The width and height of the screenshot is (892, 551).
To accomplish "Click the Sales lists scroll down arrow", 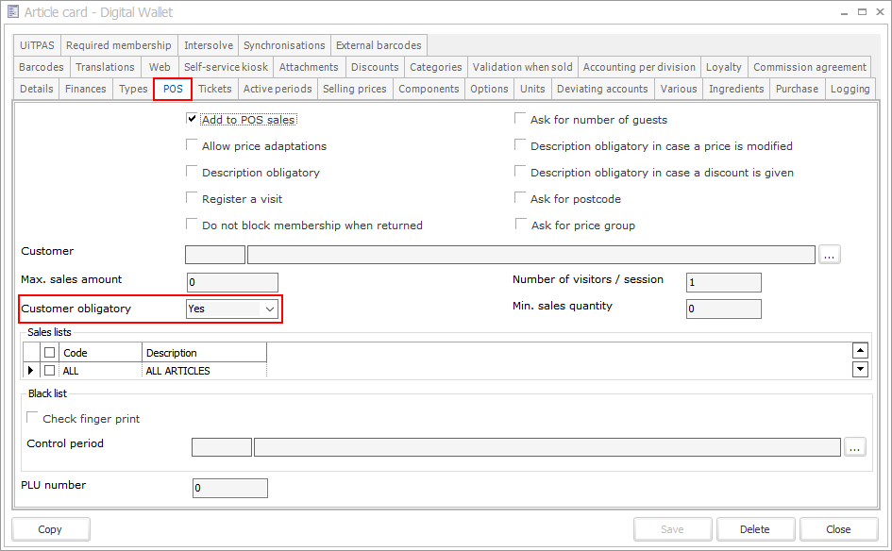I will coord(860,369).
